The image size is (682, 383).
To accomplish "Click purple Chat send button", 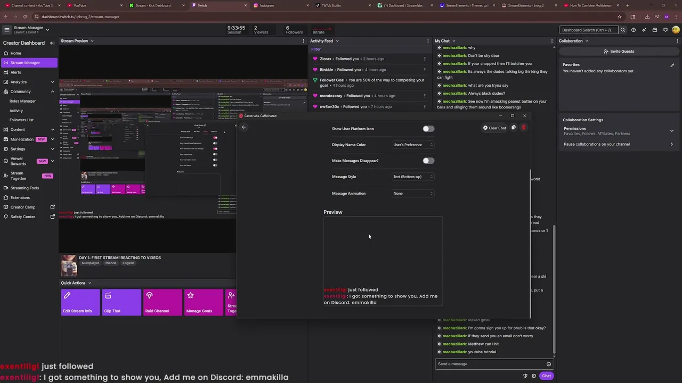I will coord(547,376).
